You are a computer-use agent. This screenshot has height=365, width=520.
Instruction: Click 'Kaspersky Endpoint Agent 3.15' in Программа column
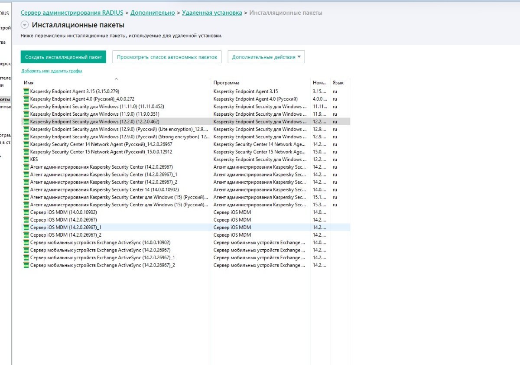click(246, 91)
